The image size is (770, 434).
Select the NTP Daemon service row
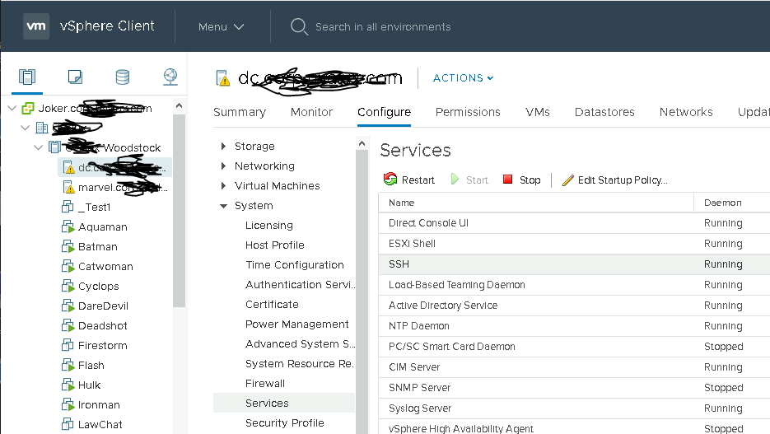[574, 326]
